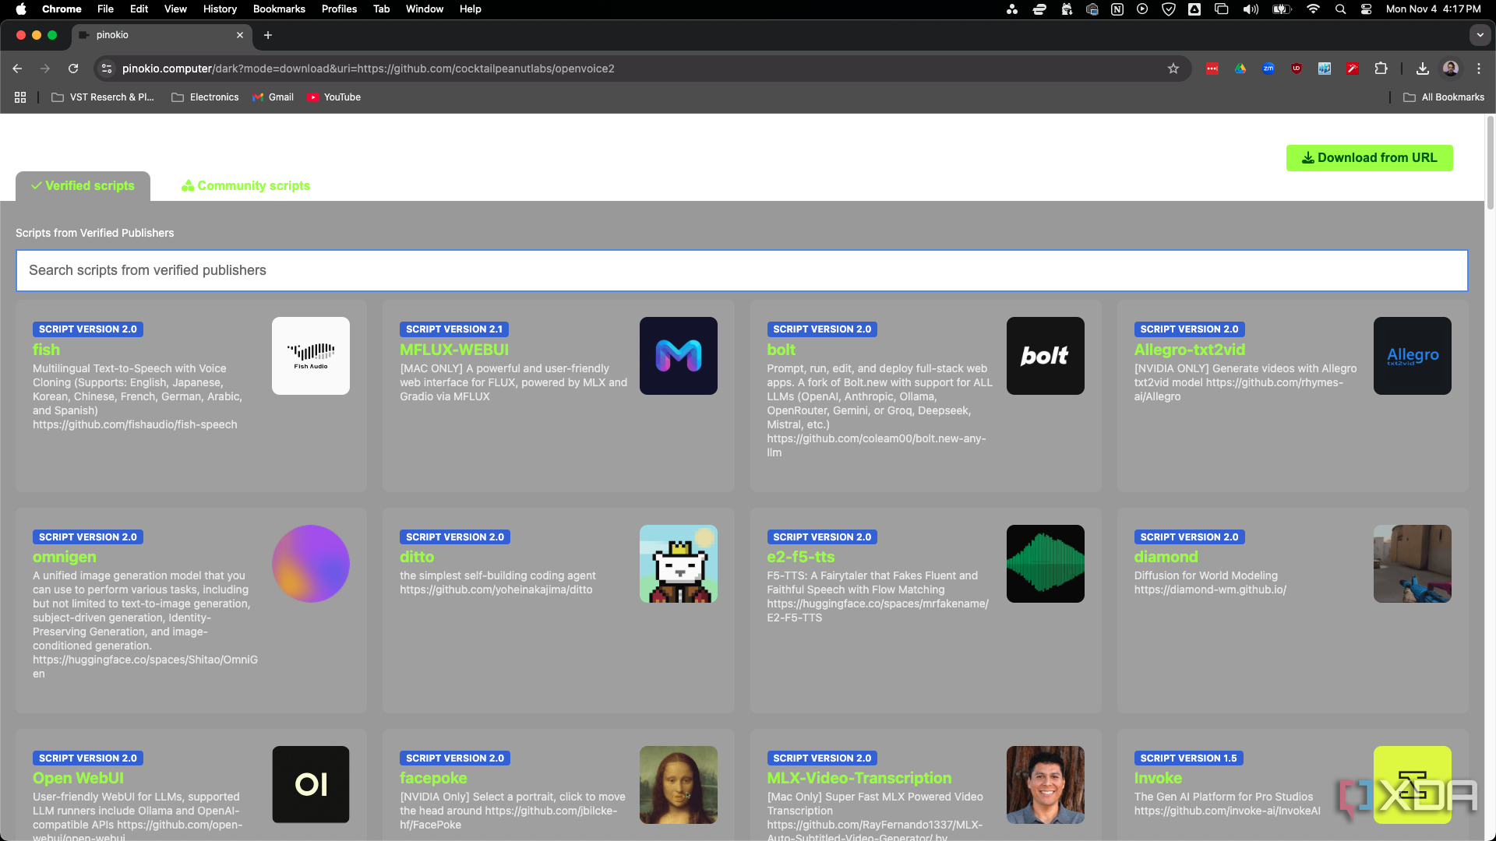
Task: Open the fish script thumbnail icon
Action: click(x=311, y=356)
